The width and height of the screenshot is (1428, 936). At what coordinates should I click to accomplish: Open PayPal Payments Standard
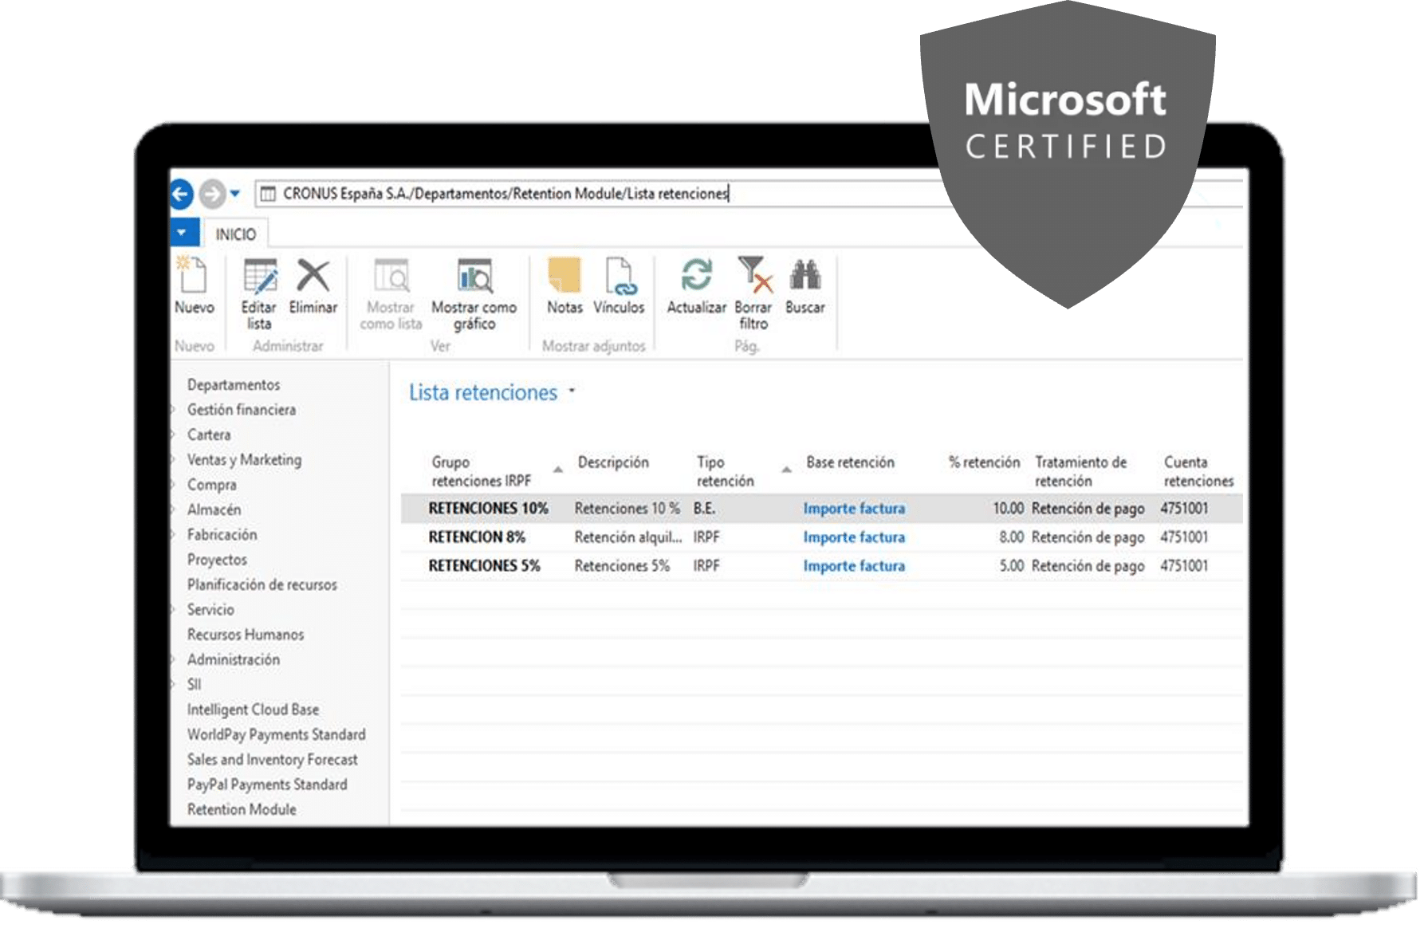click(x=267, y=785)
